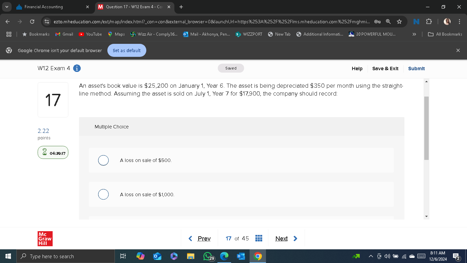
Task: Go to previous question with Prev
Action: pos(200,238)
